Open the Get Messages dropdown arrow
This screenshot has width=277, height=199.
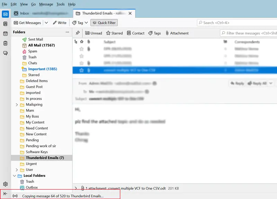point(46,23)
